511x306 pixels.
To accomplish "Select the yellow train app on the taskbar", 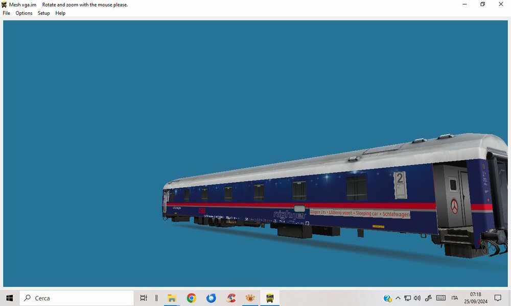I will point(270,298).
